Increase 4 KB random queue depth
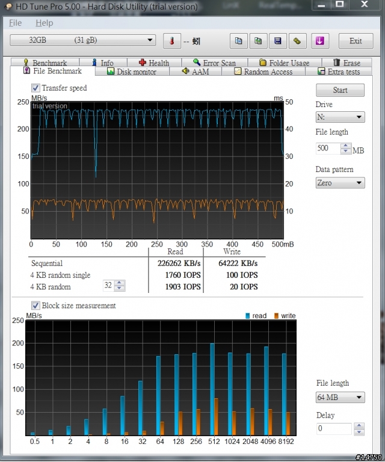385x462 pixels. point(119,283)
